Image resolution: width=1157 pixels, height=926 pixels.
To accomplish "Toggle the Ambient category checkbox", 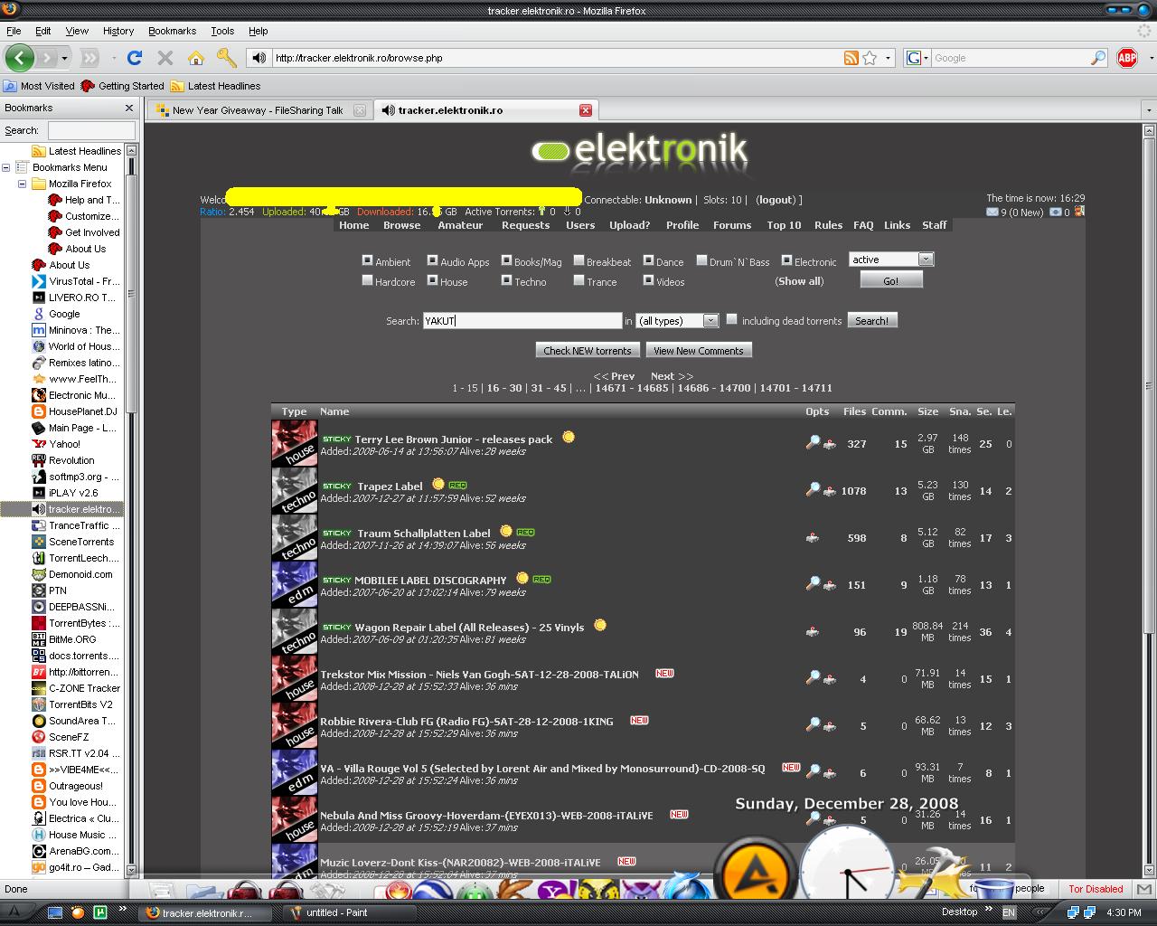I will [x=367, y=260].
